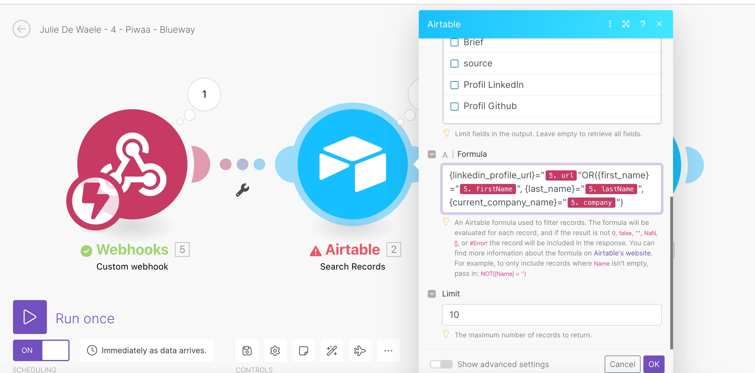Go back with the arrow icon
This screenshot has height=373, width=755.
pos(21,29)
